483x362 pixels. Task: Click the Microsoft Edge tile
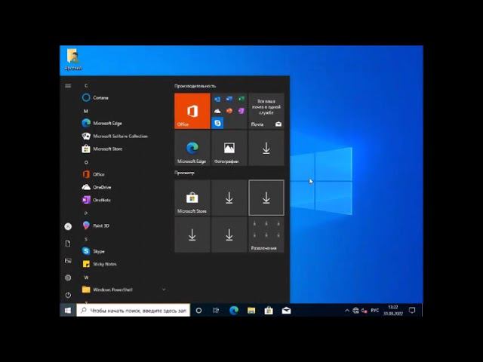click(192, 148)
